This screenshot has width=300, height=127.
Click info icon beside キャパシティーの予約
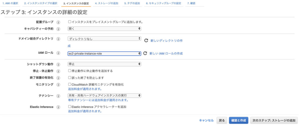coord(58,29)
